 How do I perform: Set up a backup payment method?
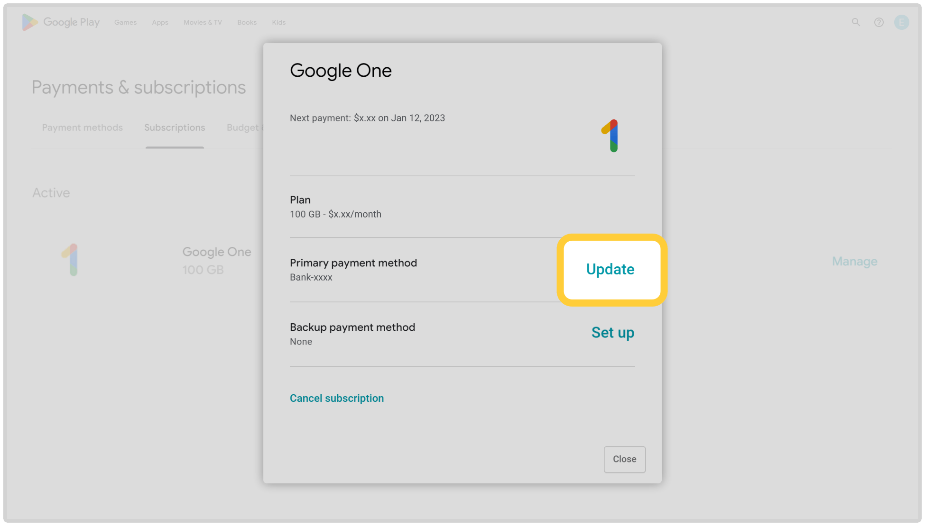click(612, 333)
